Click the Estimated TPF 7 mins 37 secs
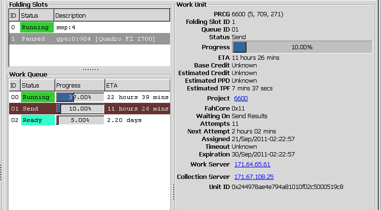 [x=252, y=88]
